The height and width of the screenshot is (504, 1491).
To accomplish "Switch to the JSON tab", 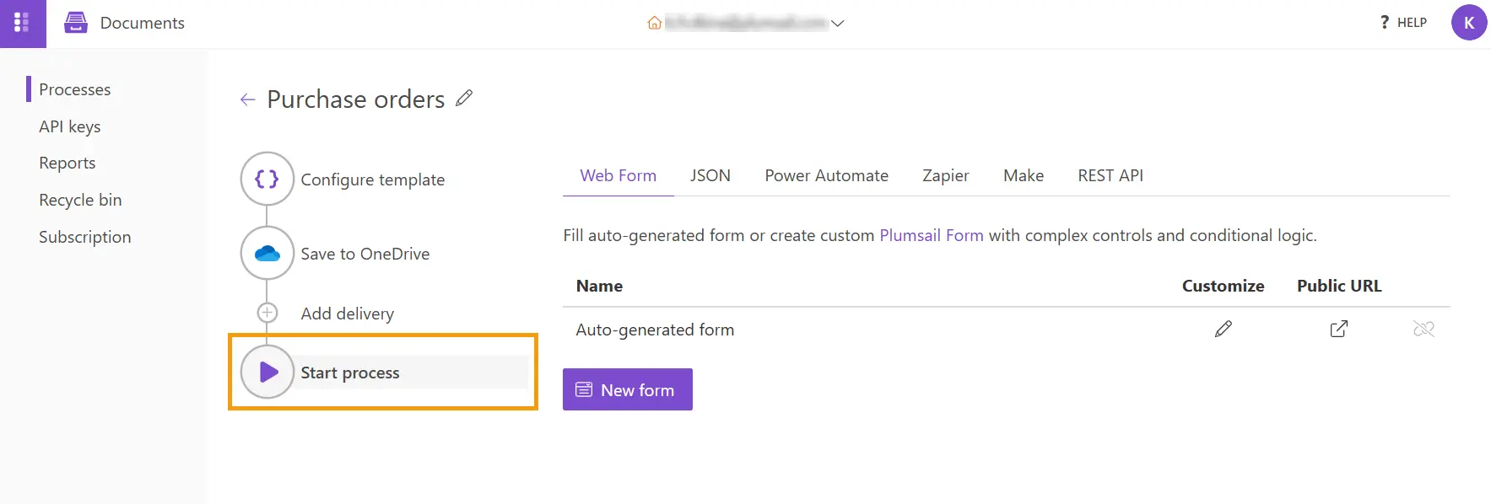I will pyautogui.click(x=710, y=175).
